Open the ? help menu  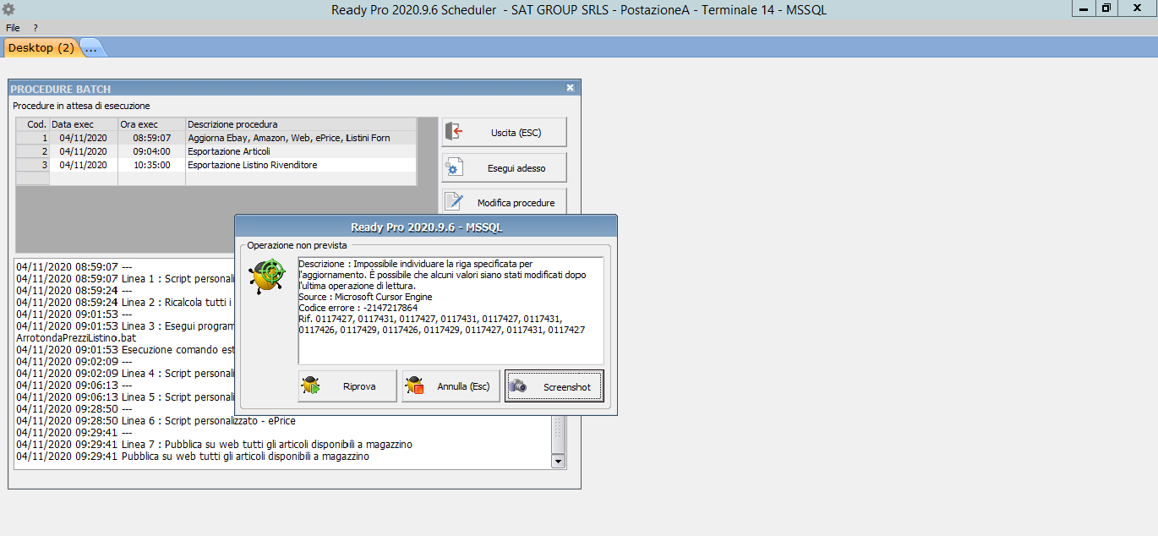click(36, 28)
